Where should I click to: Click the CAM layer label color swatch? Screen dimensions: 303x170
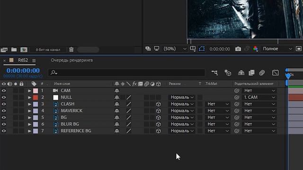[x=36, y=91]
